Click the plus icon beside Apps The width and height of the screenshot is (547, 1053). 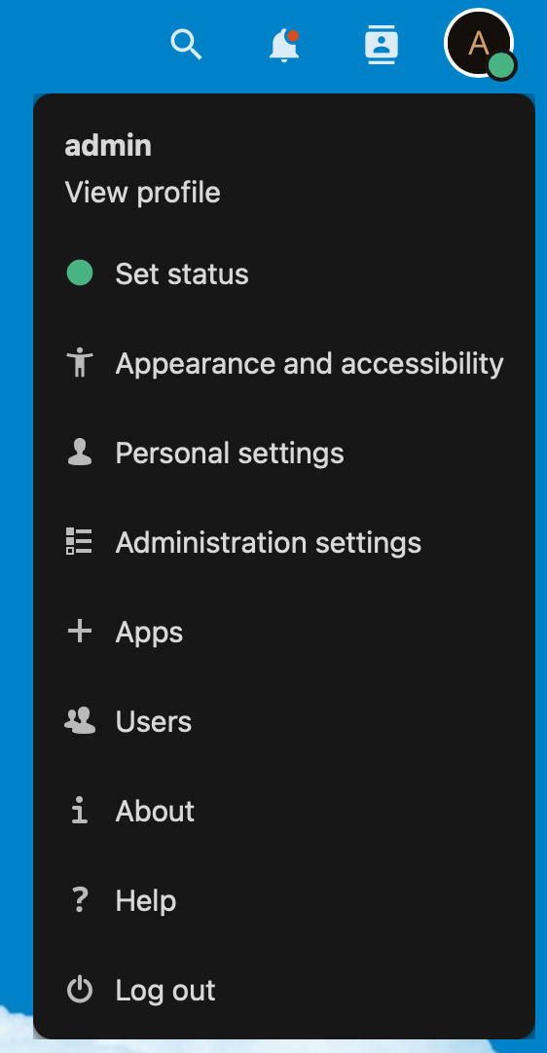(80, 632)
